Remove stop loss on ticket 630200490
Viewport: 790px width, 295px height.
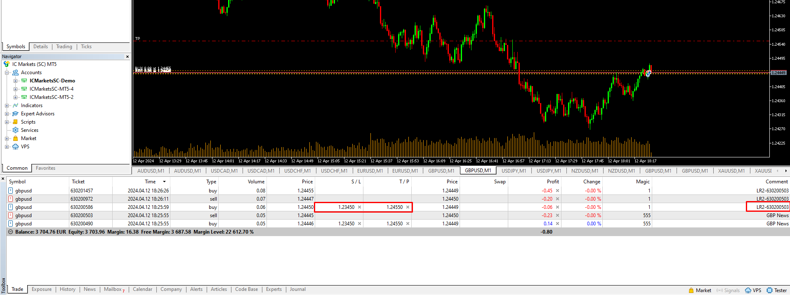[x=359, y=224]
